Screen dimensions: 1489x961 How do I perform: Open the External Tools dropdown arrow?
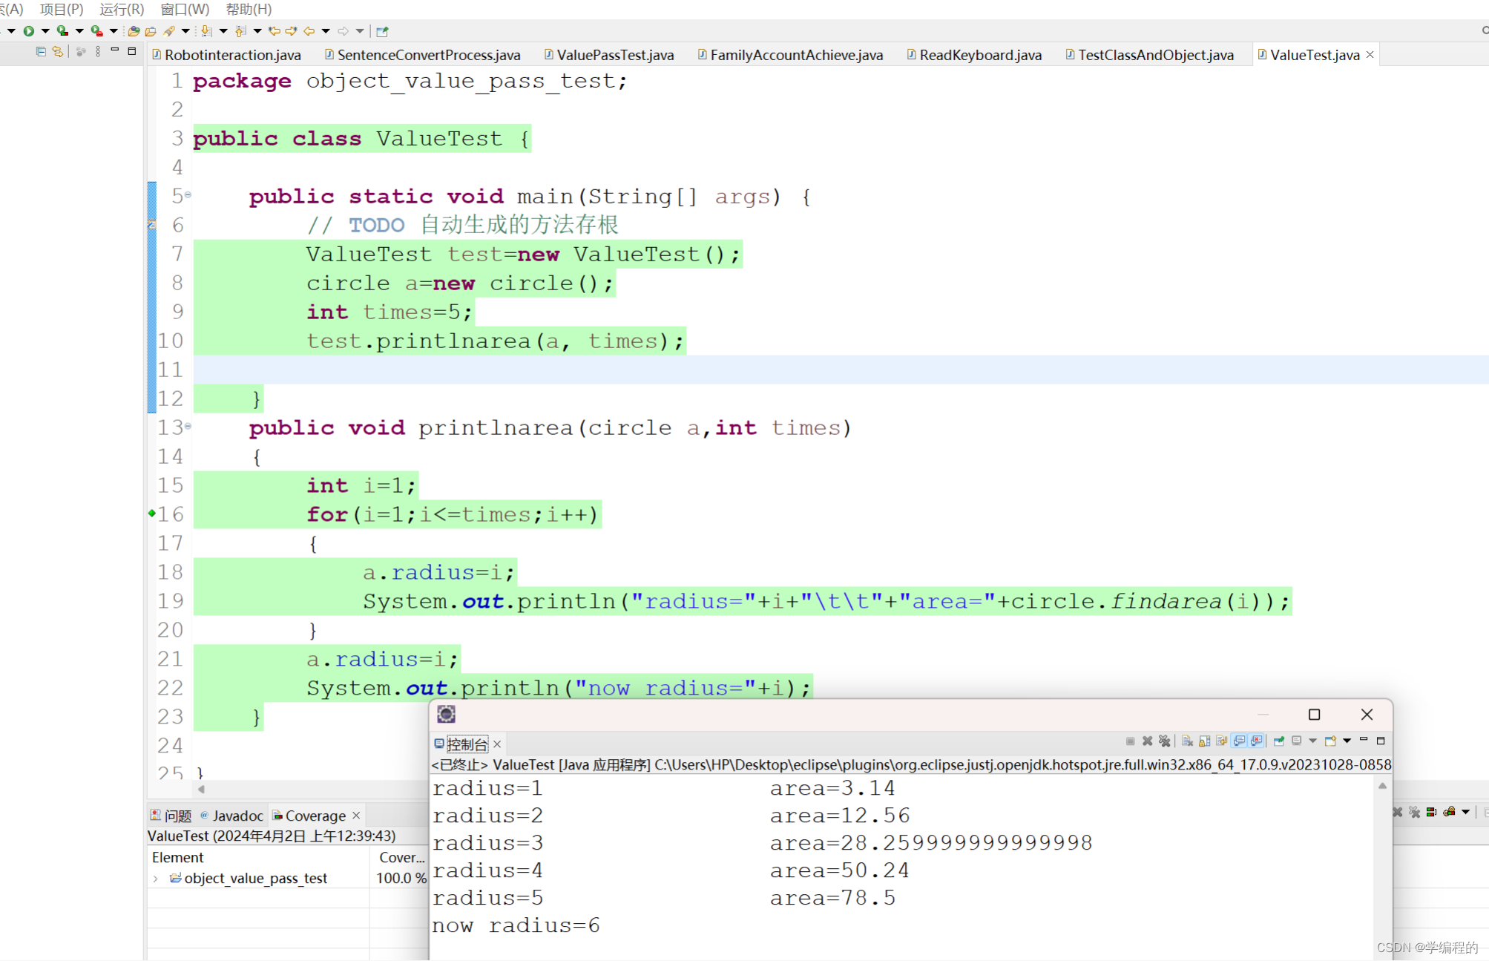[x=114, y=31]
